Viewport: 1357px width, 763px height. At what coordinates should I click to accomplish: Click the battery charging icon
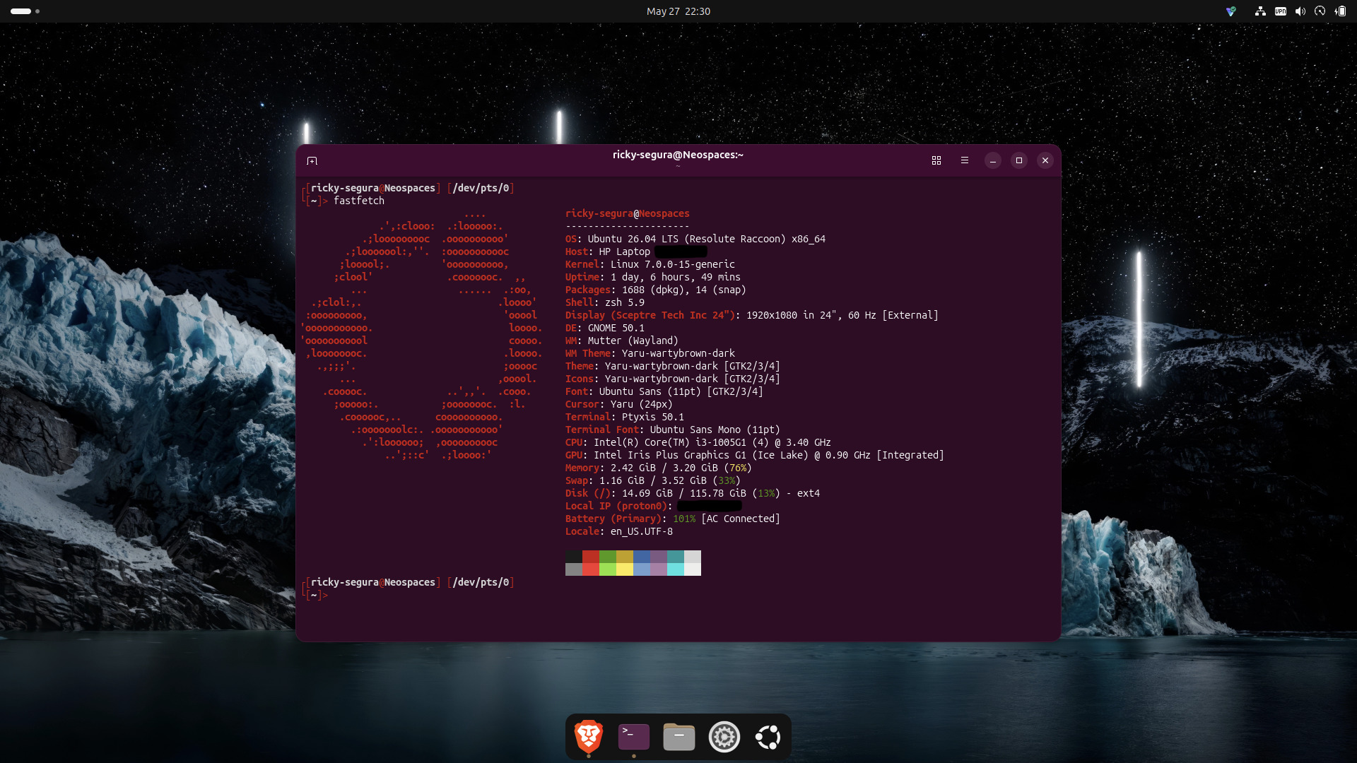[1340, 11]
